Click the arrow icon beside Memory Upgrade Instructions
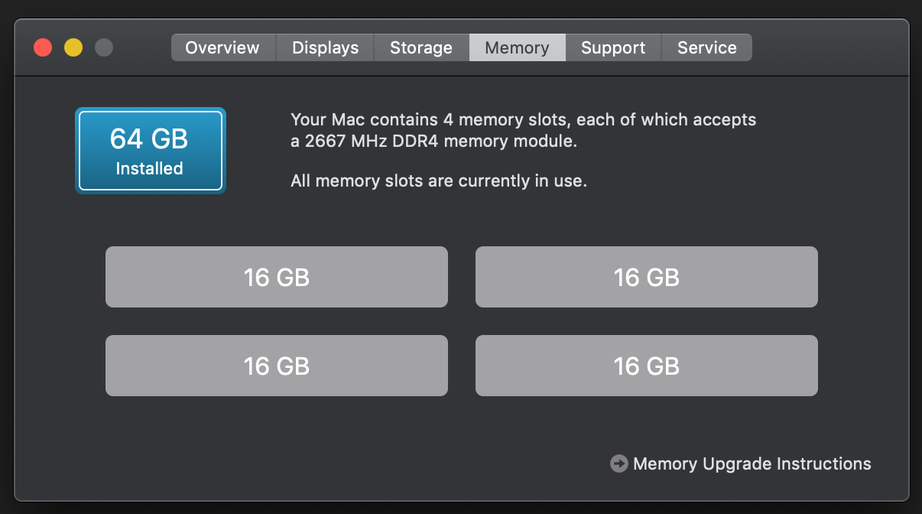This screenshot has width=922, height=514. click(618, 464)
